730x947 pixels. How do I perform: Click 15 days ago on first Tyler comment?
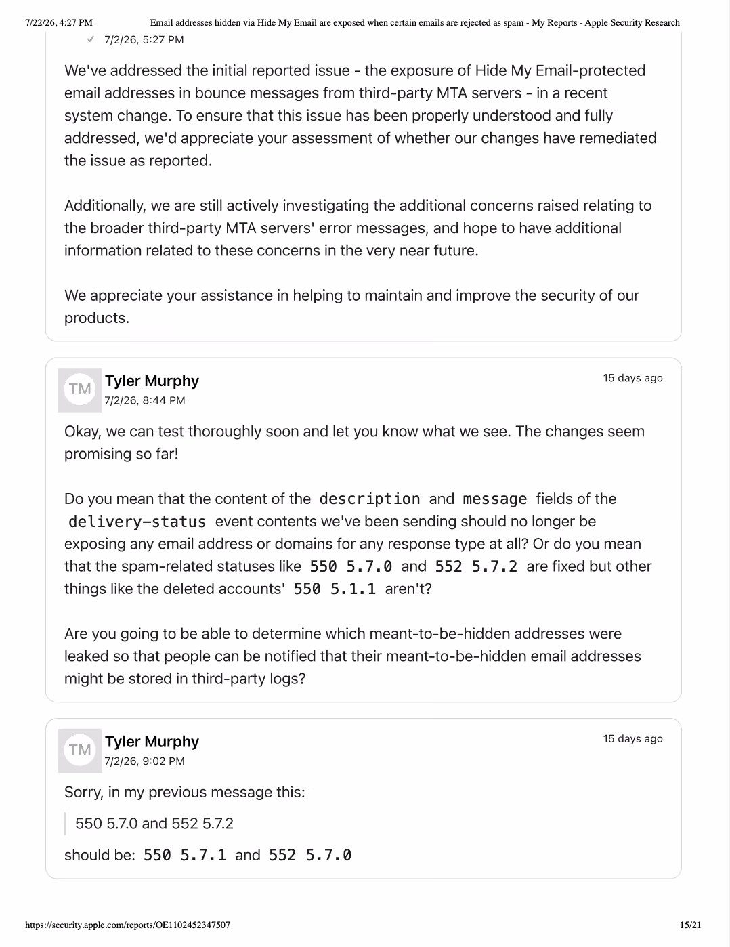point(632,378)
